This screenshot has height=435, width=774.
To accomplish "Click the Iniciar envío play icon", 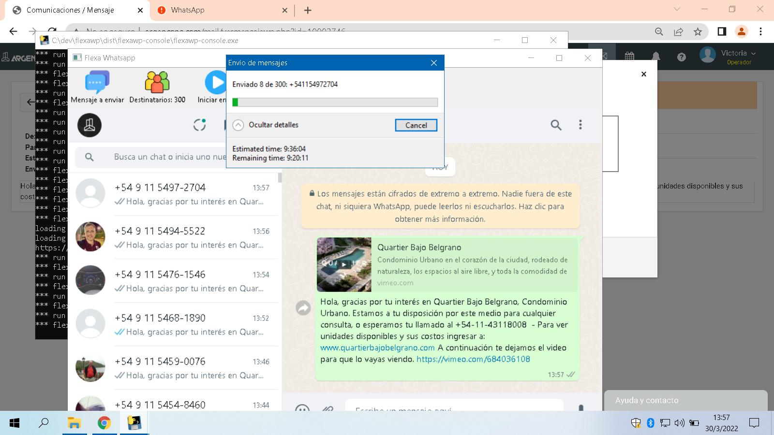I will tap(215, 82).
